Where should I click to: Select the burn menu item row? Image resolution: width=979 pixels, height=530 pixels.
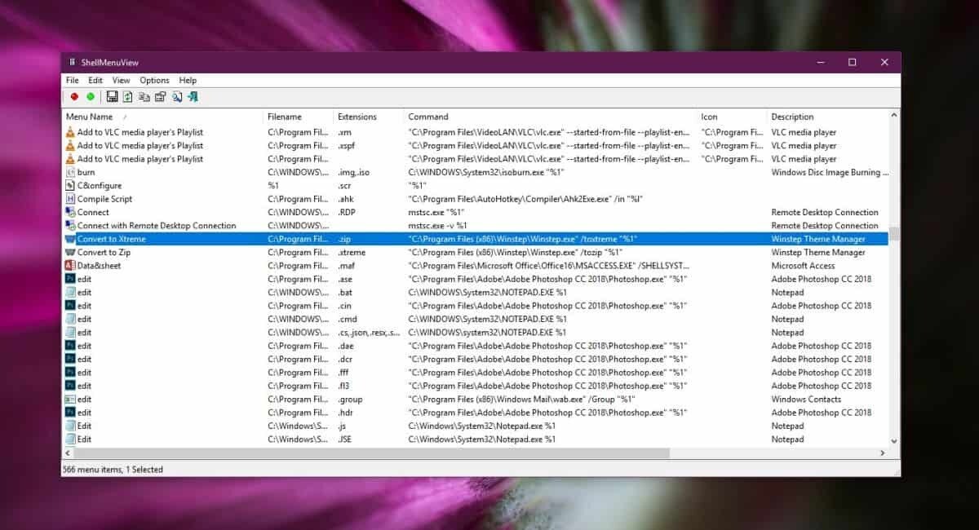click(x=85, y=172)
